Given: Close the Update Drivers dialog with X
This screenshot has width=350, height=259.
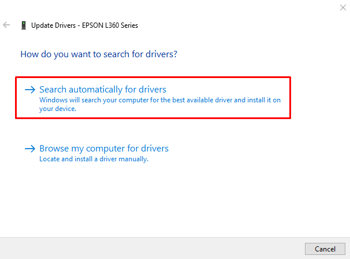Looking at the screenshot, I should coord(343,8).
